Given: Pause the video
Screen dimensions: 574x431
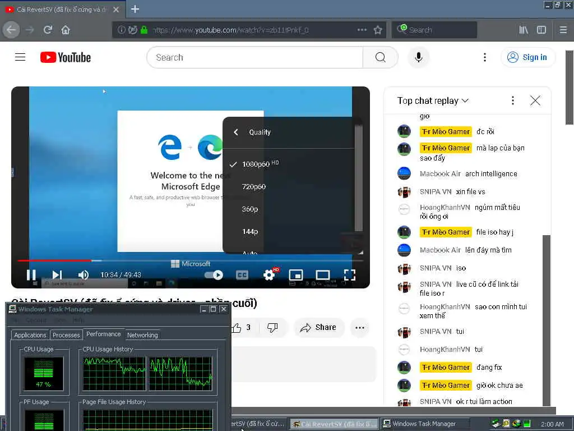Looking at the screenshot, I should 31,275.
